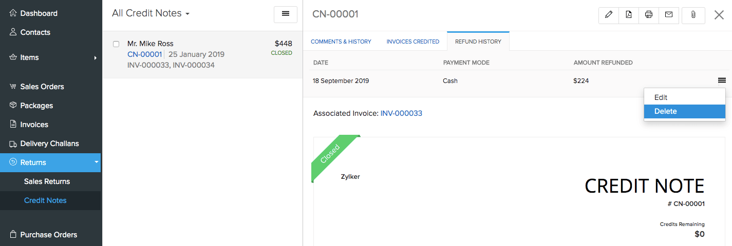The image size is (732, 246).
Task: Open CN-00001 link in the list
Action: click(x=144, y=54)
